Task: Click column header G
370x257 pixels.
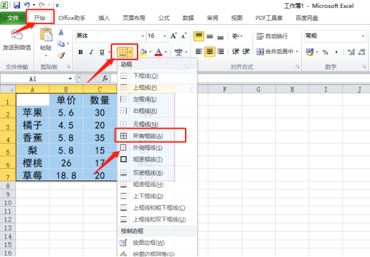Action: (x=258, y=89)
